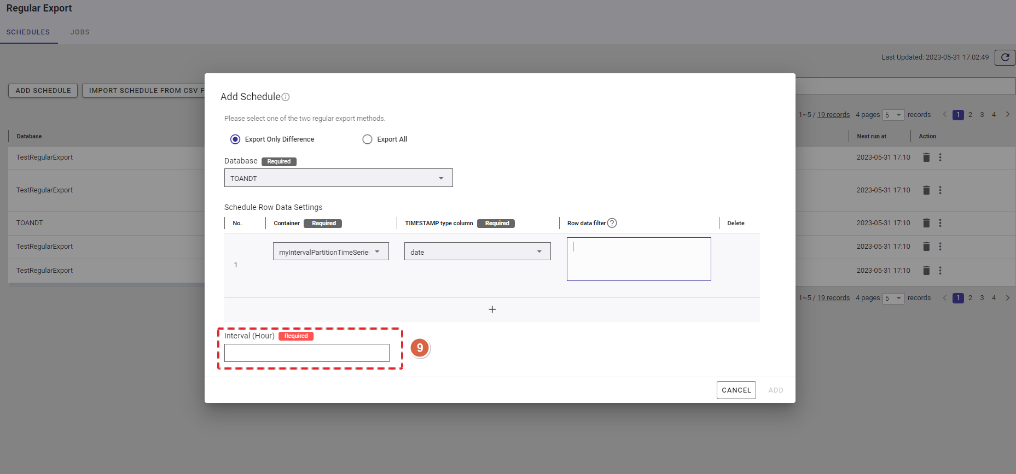The height and width of the screenshot is (474, 1016).
Task: Click the plus icon to add row
Action: [x=492, y=309]
